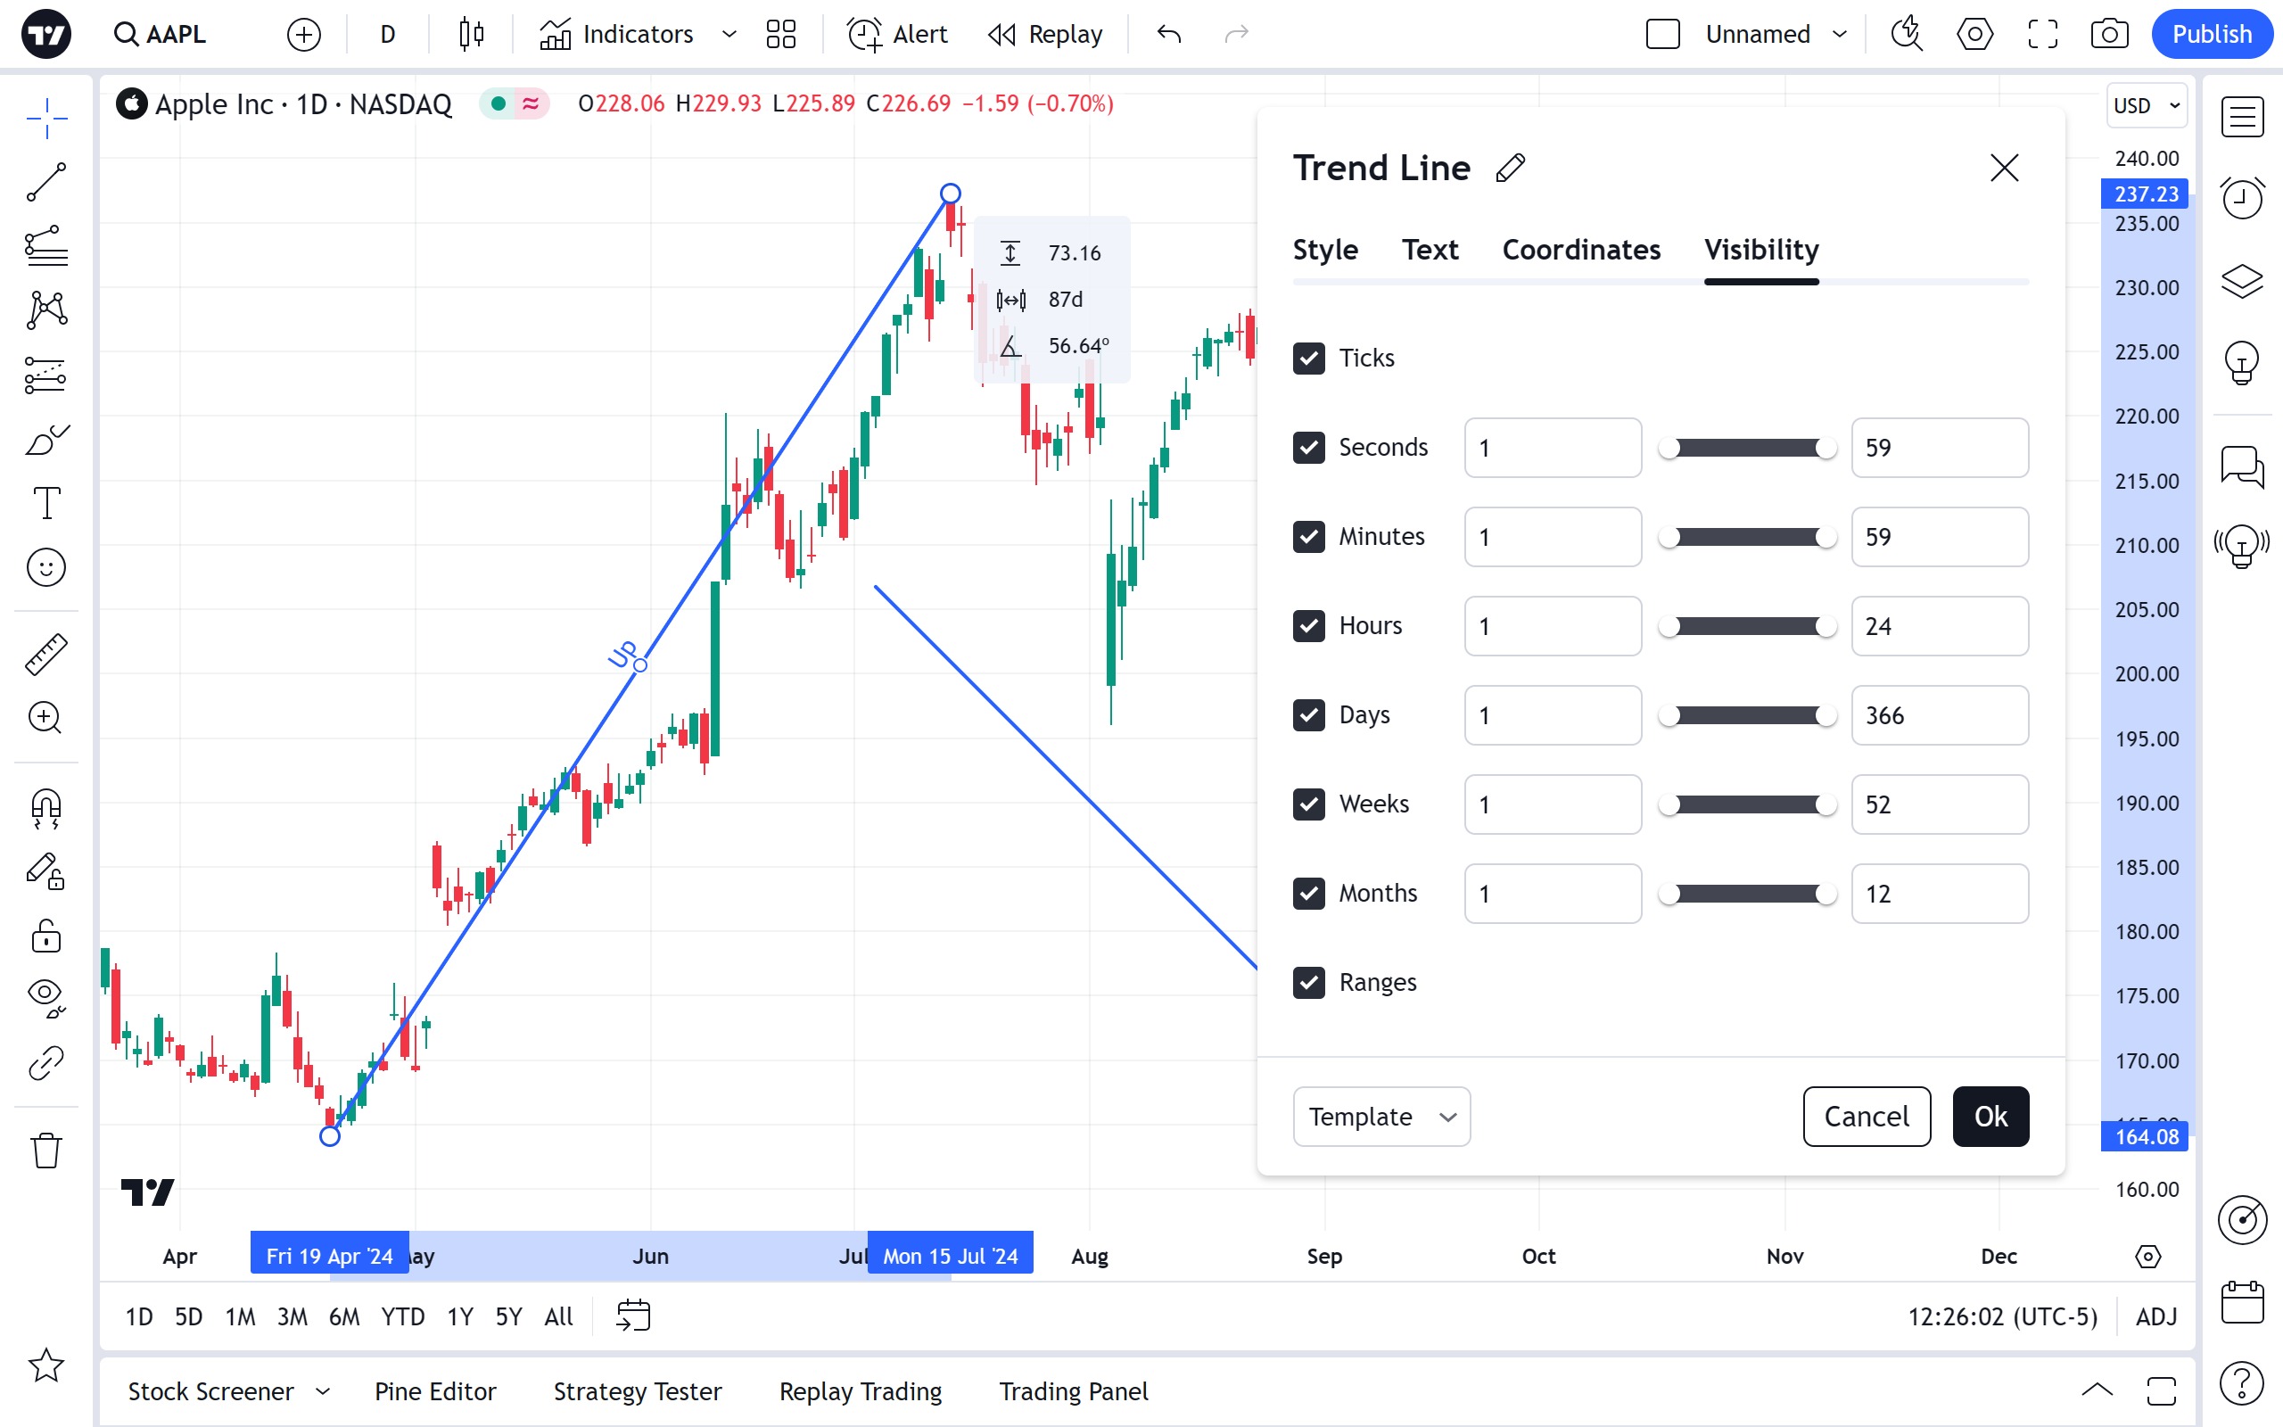Image resolution: width=2283 pixels, height=1427 pixels.
Task: Enable Magnet mode in left toolbar
Action: pos(46,808)
